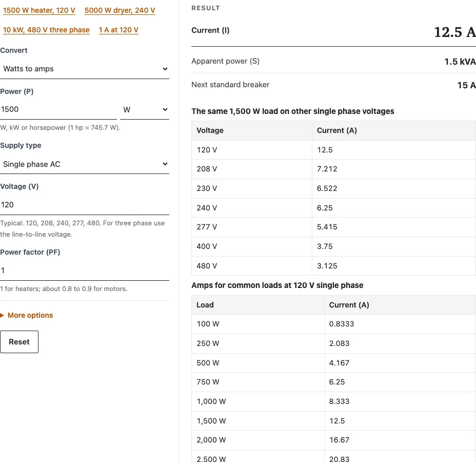Click the '6.522' current cell
This screenshot has width=476, height=462.
coord(394,188)
